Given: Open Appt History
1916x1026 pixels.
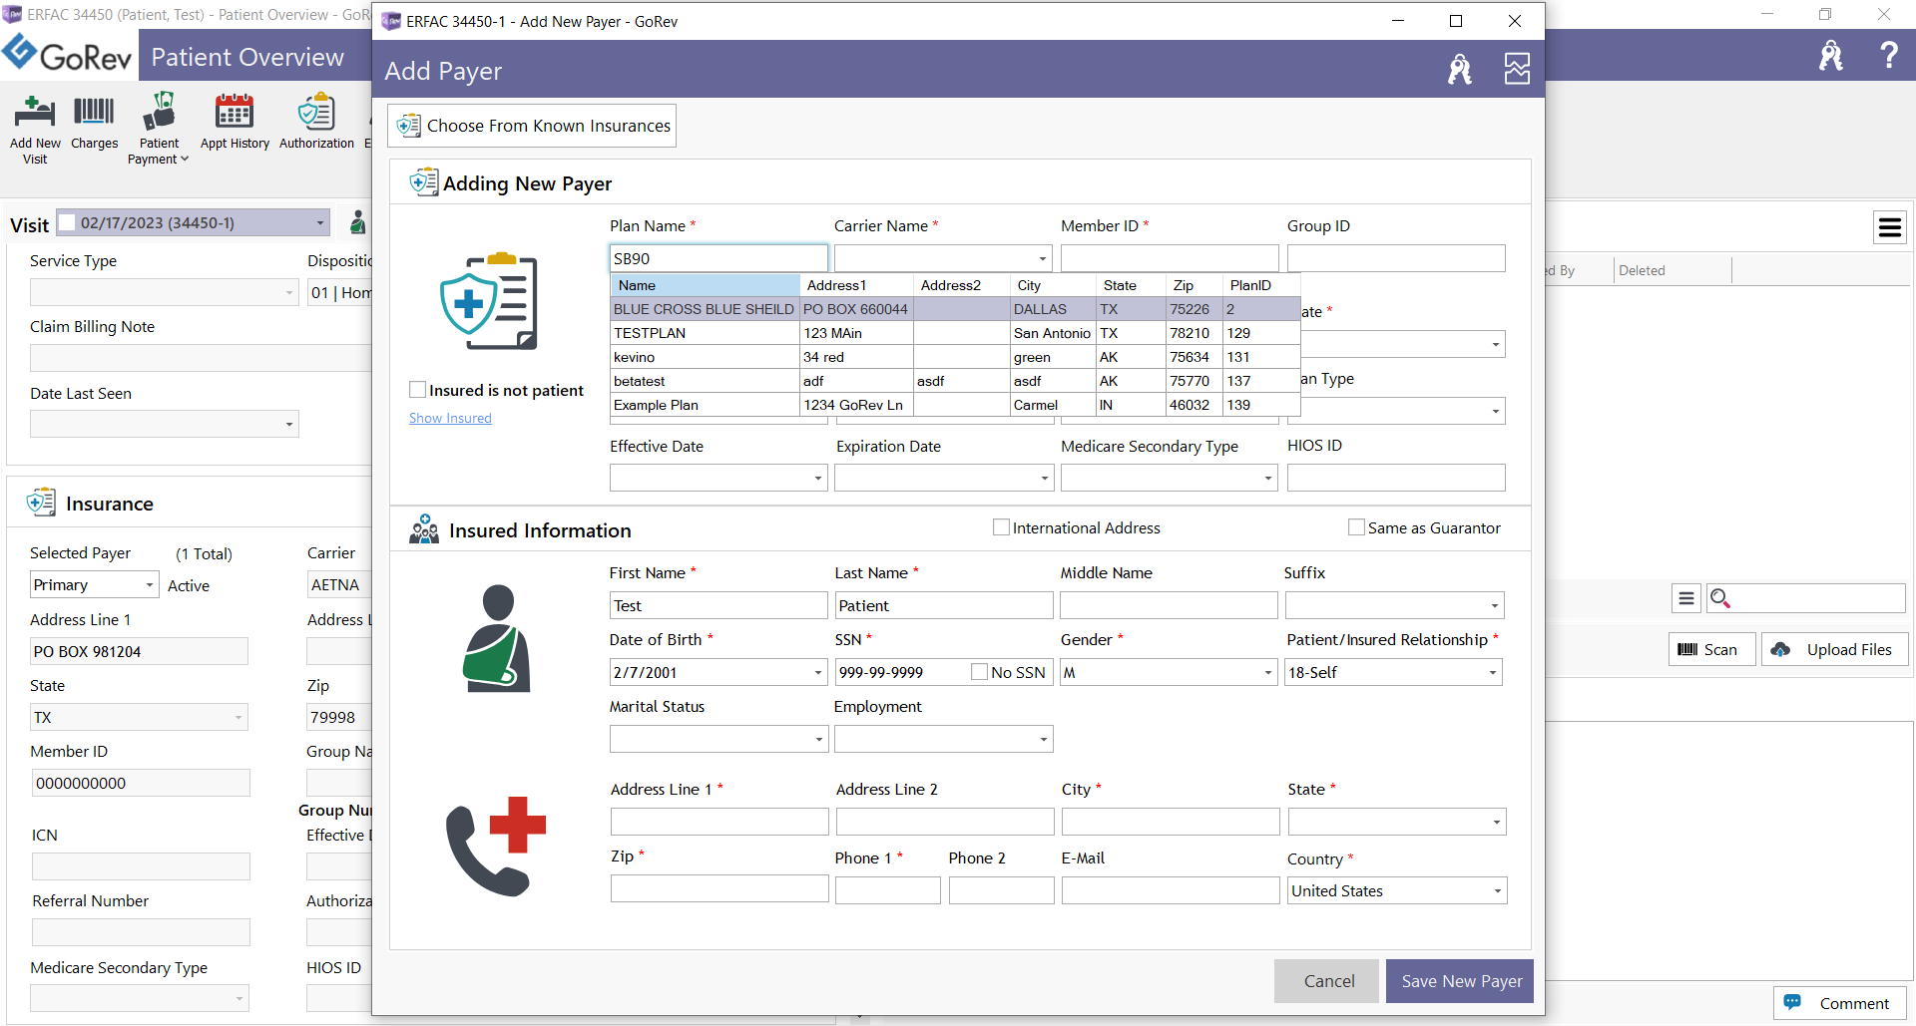Looking at the screenshot, I should click(234, 120).
